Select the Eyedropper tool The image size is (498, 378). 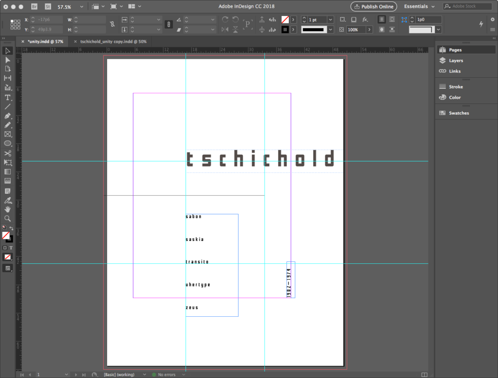[x=7, y=200]
